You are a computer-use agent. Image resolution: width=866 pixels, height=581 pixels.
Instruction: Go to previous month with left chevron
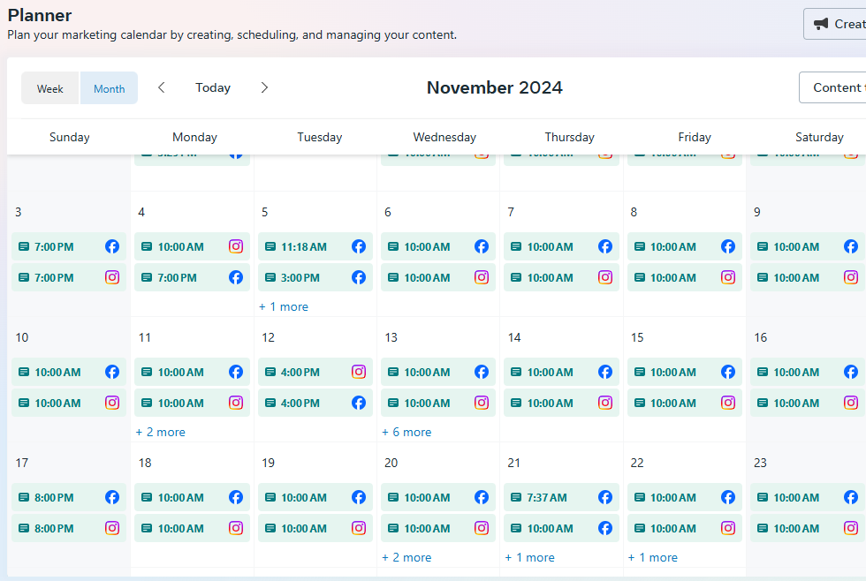[162, 87]
